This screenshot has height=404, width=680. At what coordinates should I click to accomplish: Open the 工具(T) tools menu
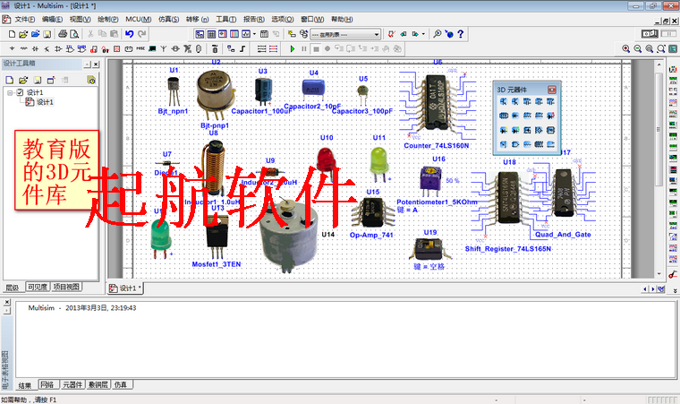tap(226, 19)
